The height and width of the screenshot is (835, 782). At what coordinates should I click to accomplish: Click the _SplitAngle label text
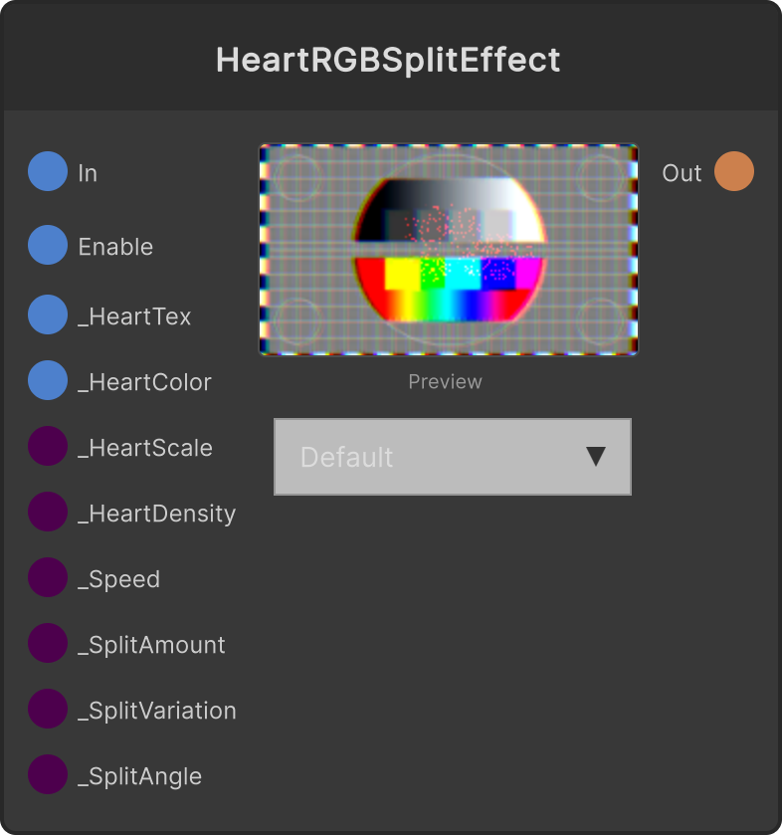[x=140, y=776]
